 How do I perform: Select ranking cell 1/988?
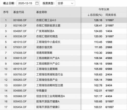pyautogui.click(x=109, y=42)
